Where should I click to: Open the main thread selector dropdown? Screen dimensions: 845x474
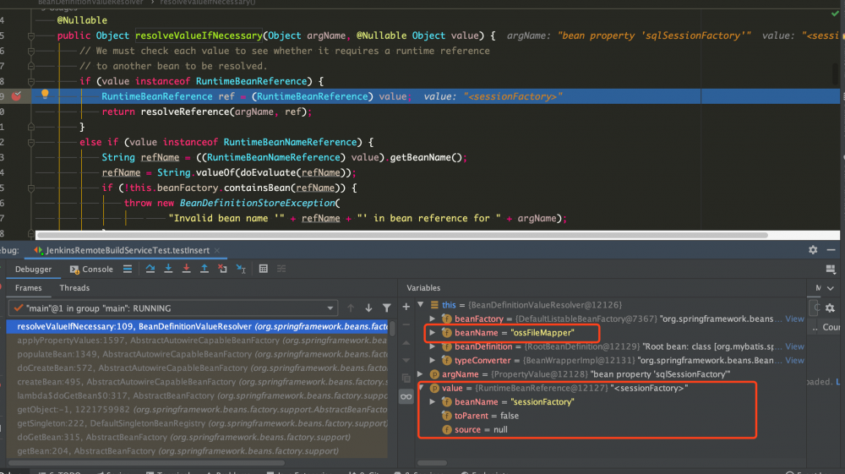[x=329, y=308]
